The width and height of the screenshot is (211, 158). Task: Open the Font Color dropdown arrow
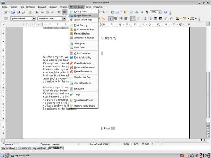tap(181, 19)
